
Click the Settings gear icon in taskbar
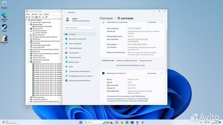(x=137, y=122)
